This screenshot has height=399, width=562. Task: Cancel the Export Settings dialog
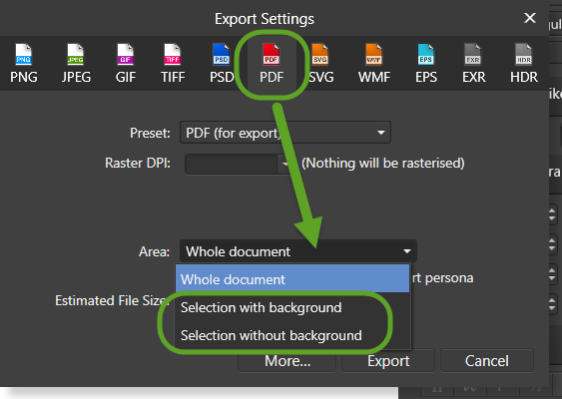point(487,361)
